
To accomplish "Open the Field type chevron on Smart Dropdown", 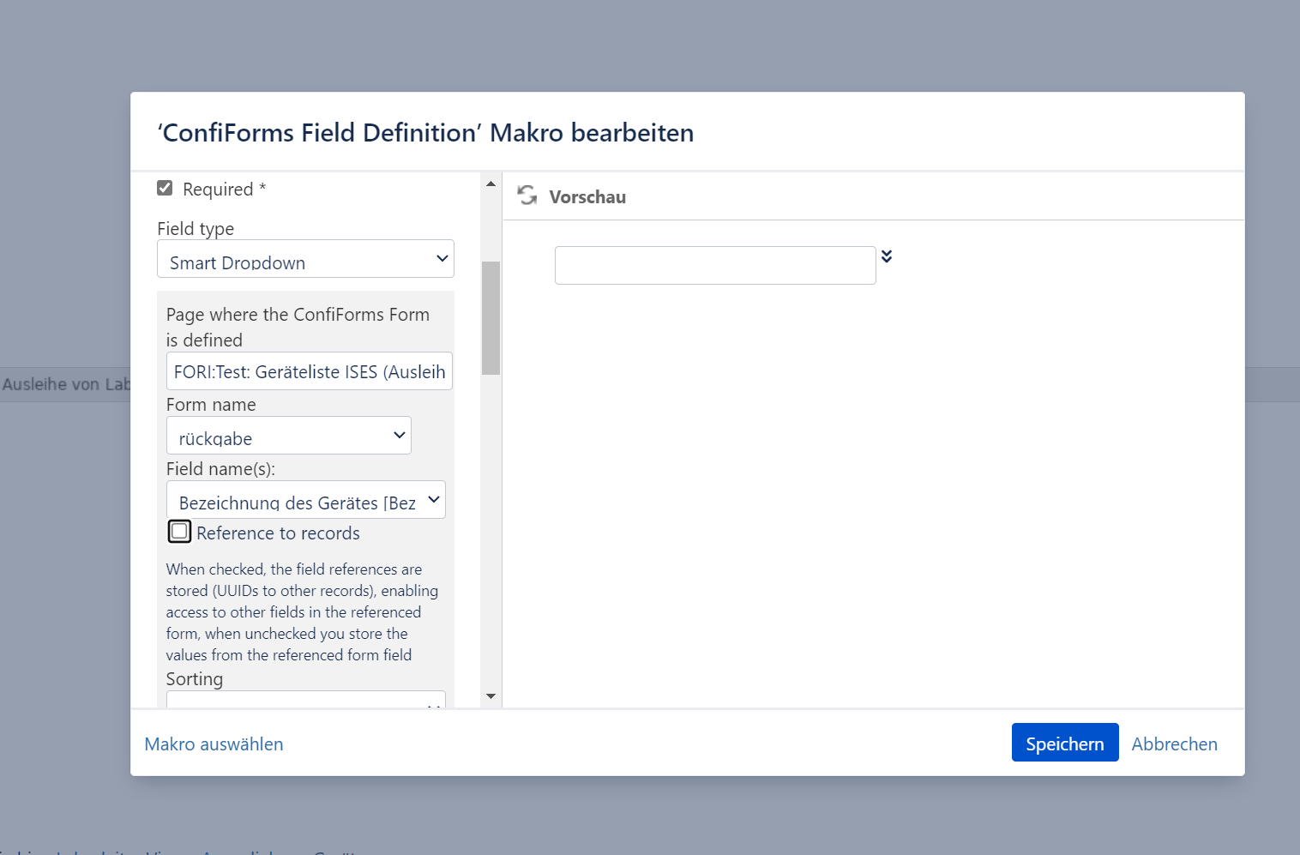I will point(441,258).
